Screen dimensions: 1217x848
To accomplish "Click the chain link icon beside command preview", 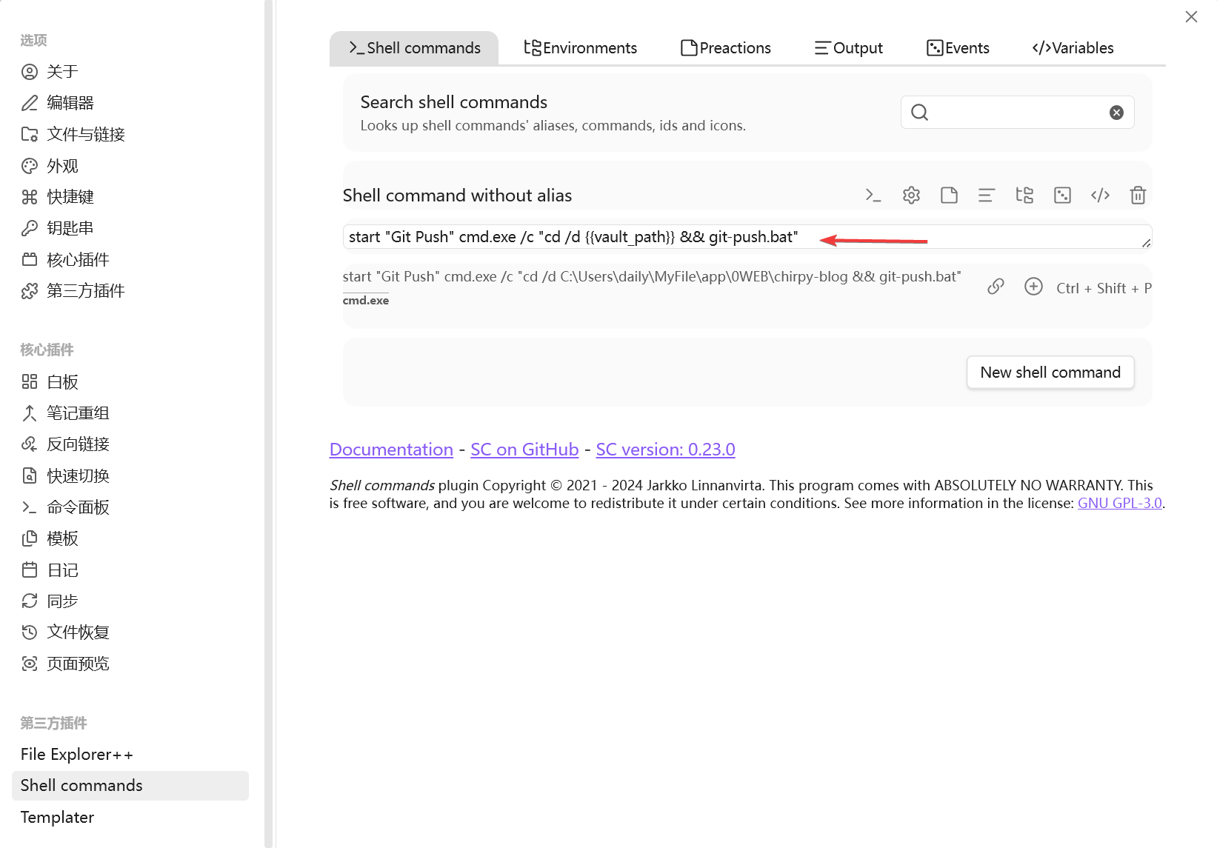I will [996, 287].
